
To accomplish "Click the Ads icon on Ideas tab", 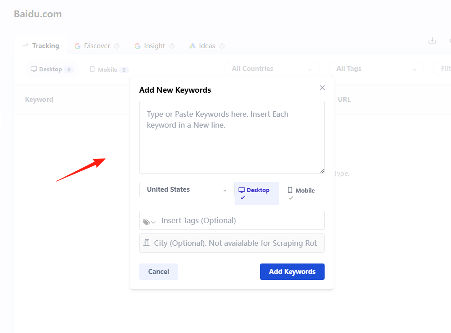I will tap(192, 46).
